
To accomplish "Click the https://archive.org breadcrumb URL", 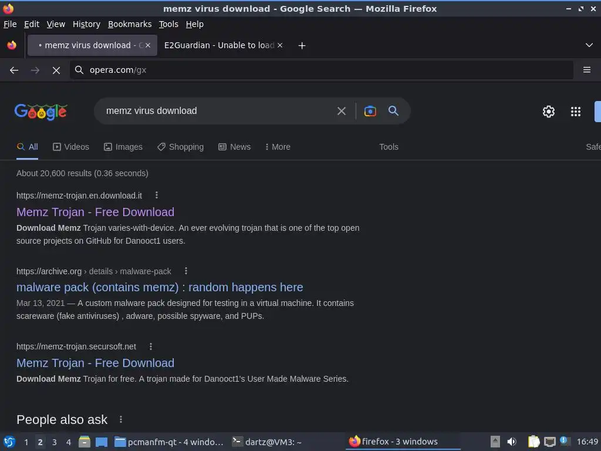I will click(49, 271).
